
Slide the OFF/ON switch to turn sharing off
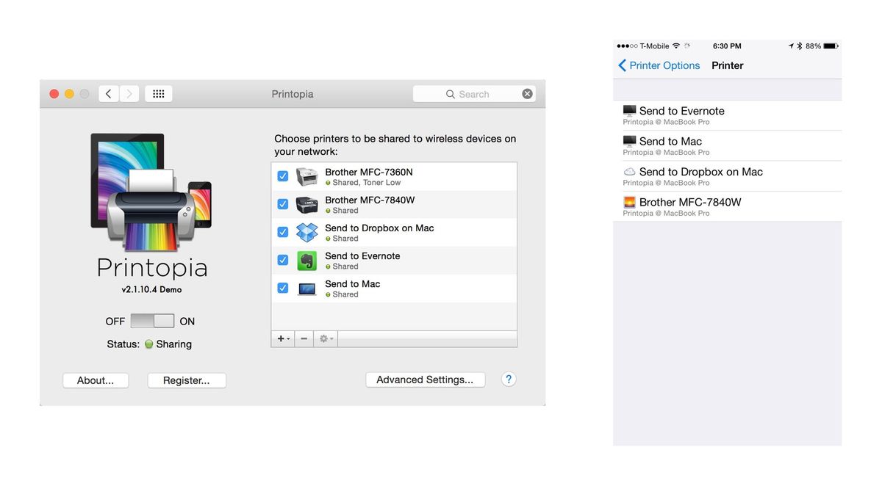point(144,321)
